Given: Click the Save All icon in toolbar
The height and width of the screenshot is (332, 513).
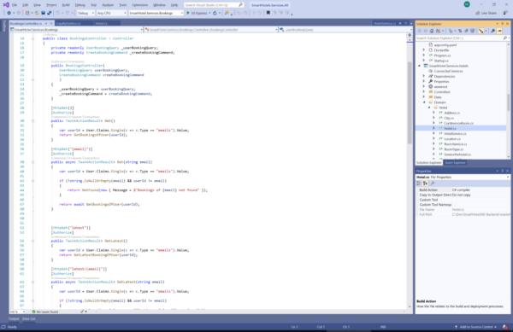Looking at the screenshot, I should point(49,13).
